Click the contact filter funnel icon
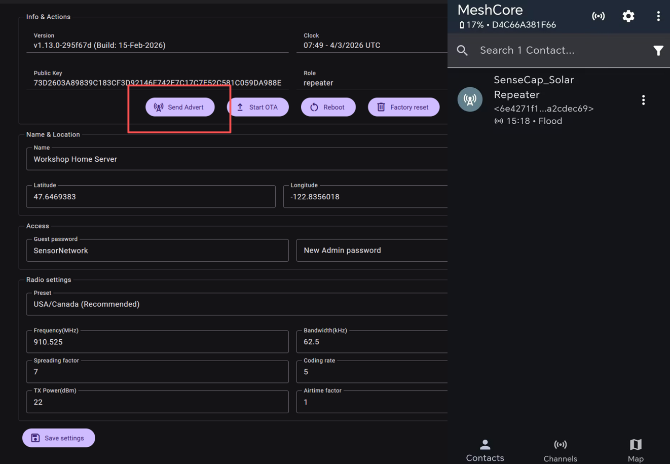 pyautogui.click(x=658, y=50)
